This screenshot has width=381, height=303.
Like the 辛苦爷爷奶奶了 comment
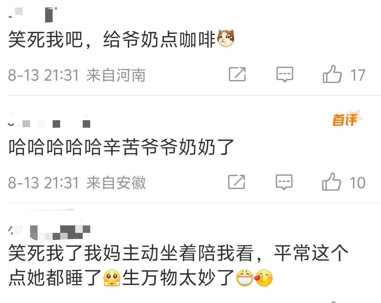point(332,182)
